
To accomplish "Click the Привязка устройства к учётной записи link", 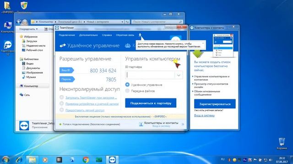I will click(92, 104).
